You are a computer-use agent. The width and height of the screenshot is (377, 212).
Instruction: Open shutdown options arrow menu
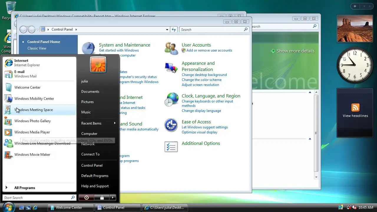tap(113, 198)
